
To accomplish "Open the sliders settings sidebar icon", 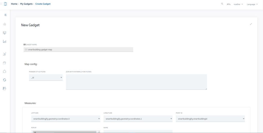I will (5, 15).
